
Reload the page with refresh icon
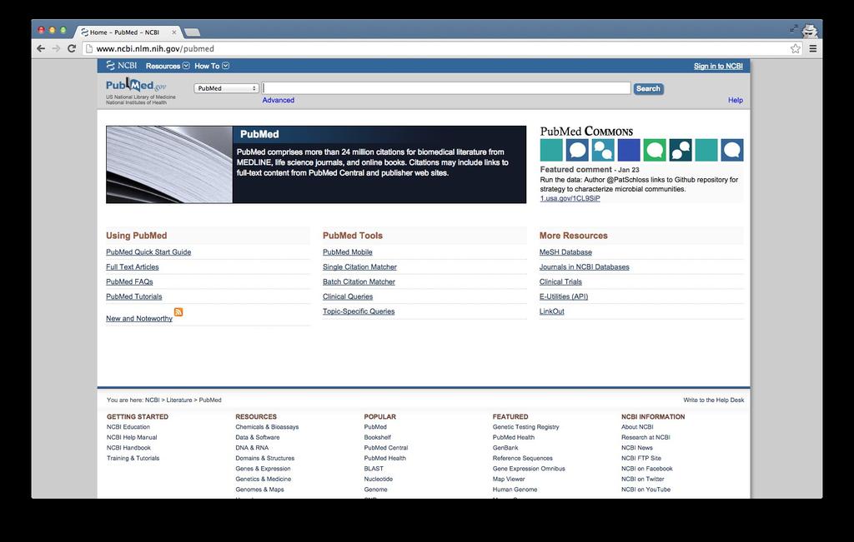point(72,48)
